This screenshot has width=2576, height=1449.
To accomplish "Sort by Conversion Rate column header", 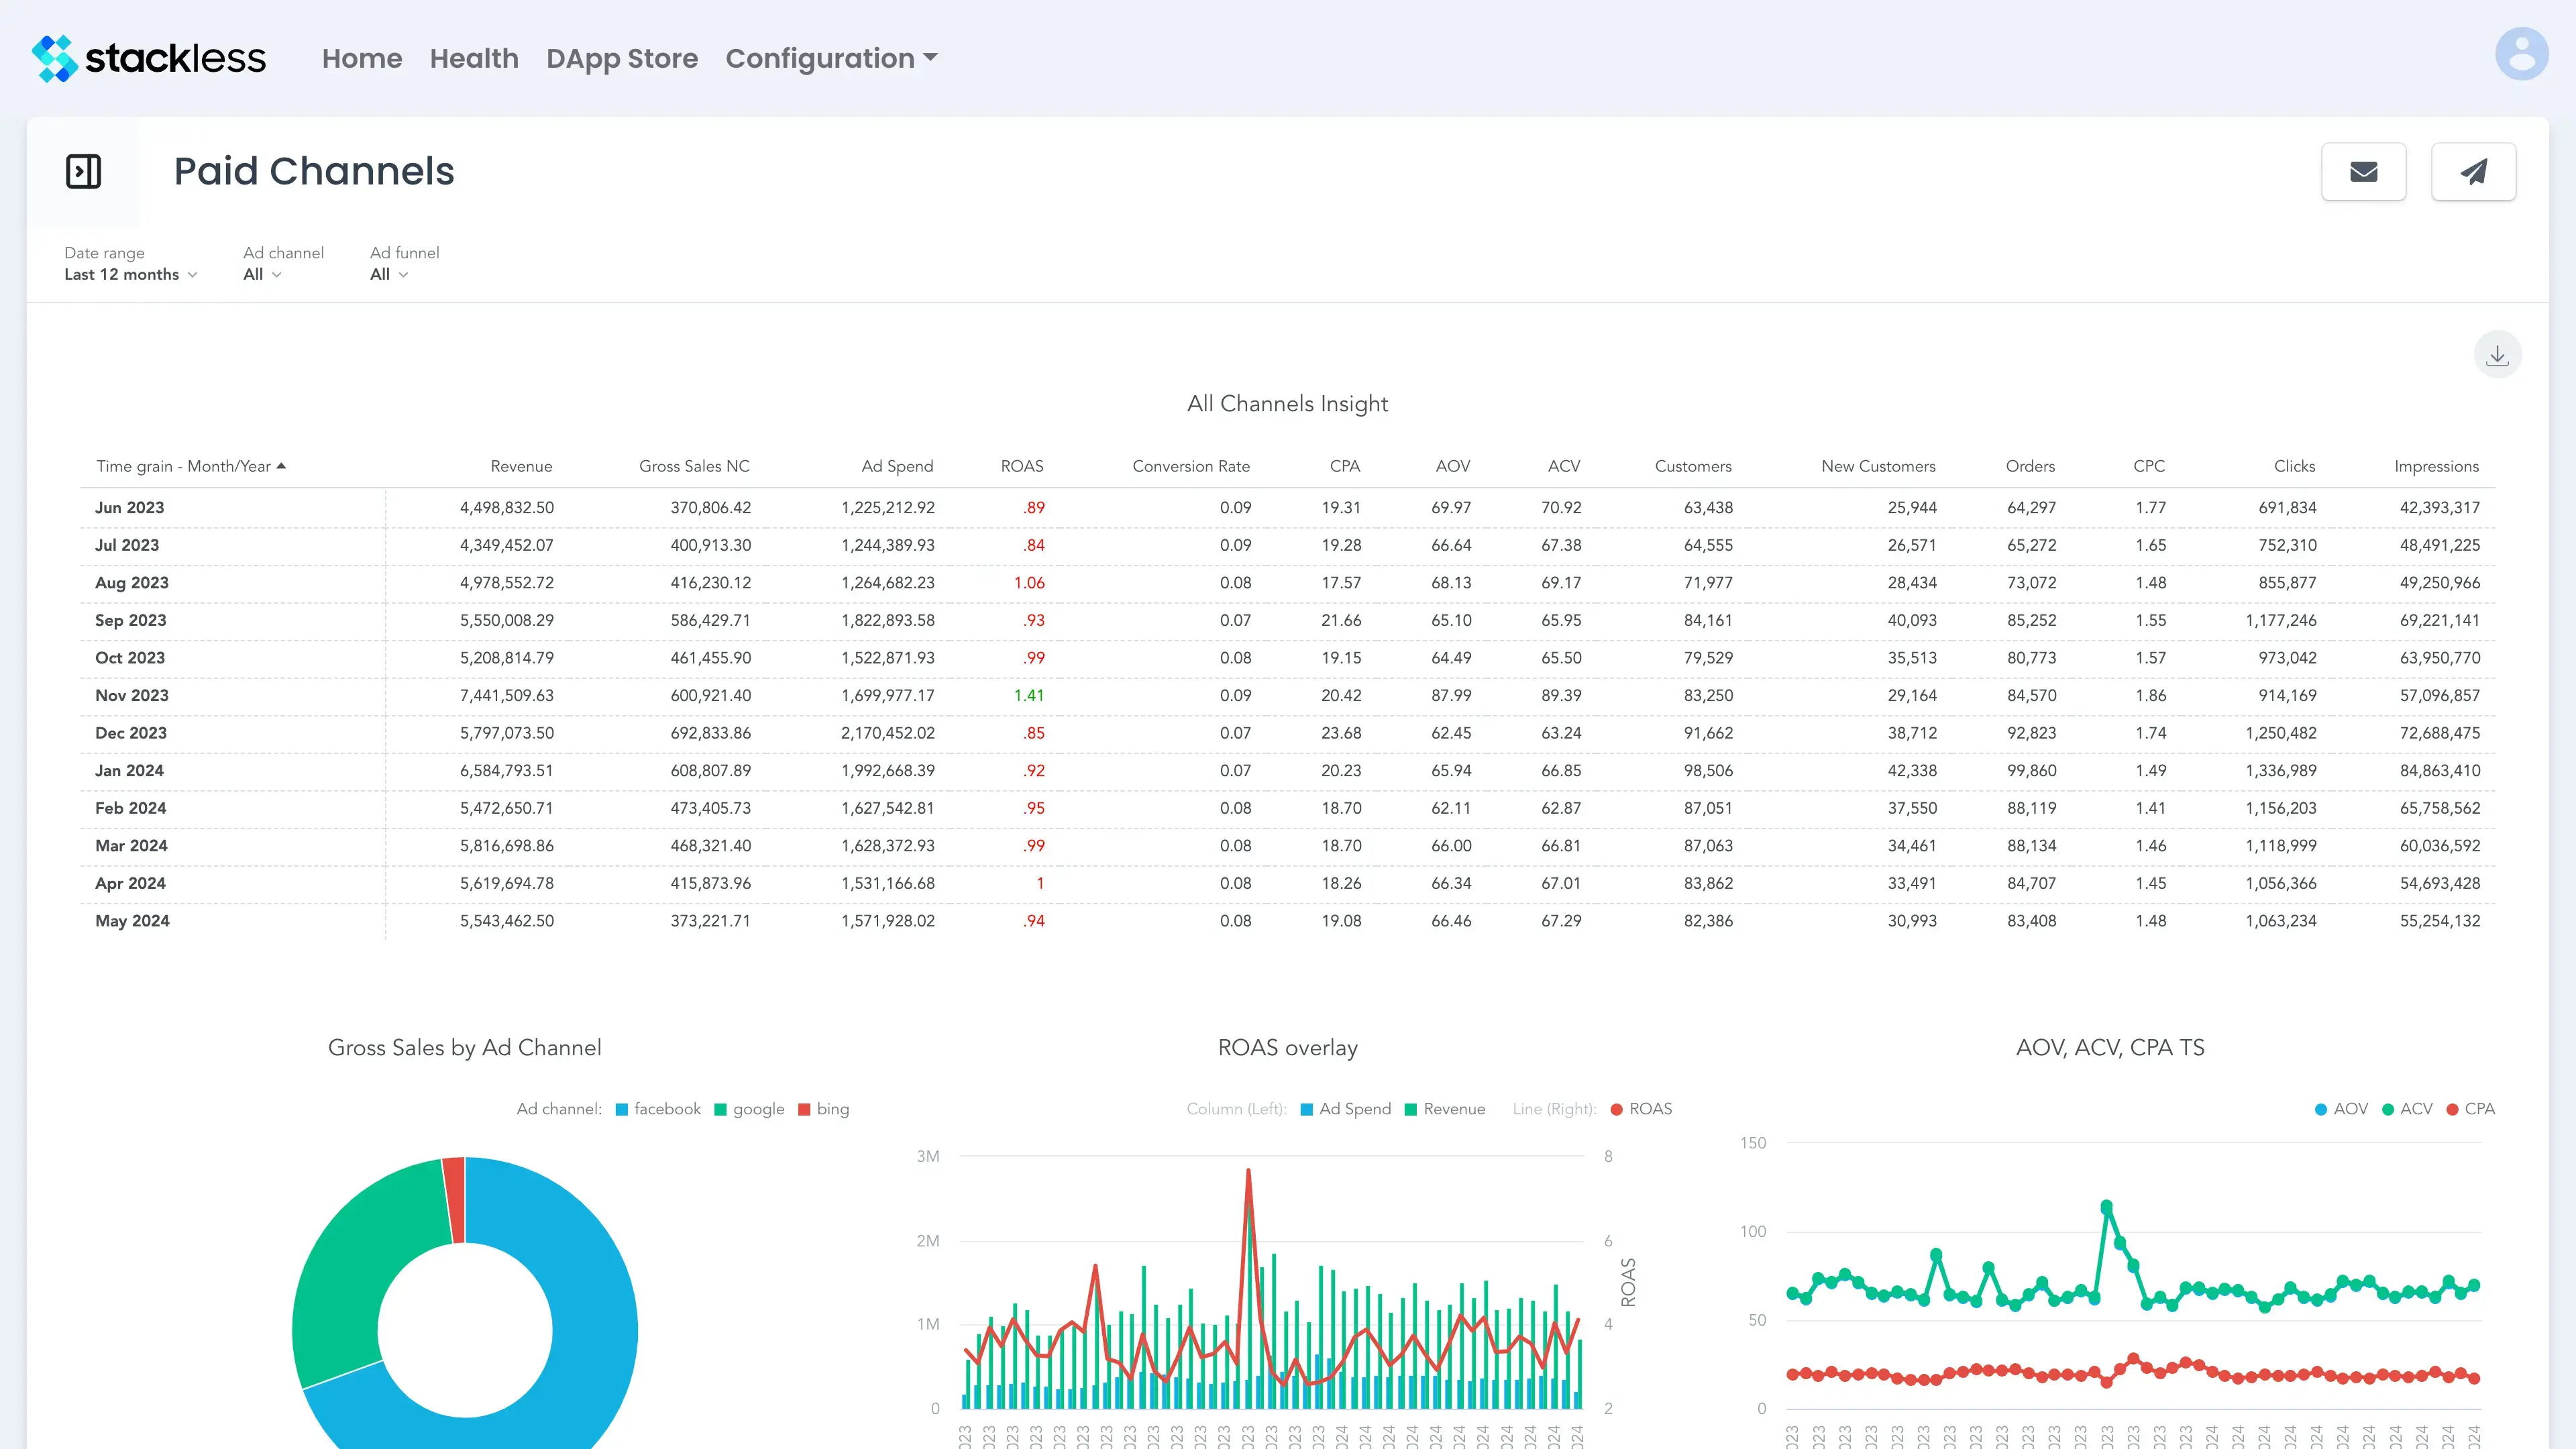I will (1191, 466).
